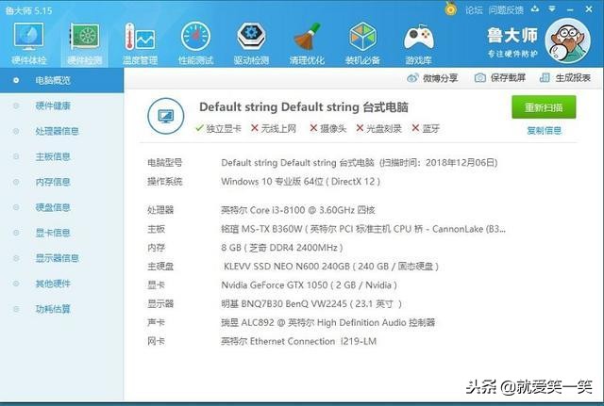Click the MS-TX B360W motherboard text
604x406 pixels.
pyautogui.click(x=363, y=229)
